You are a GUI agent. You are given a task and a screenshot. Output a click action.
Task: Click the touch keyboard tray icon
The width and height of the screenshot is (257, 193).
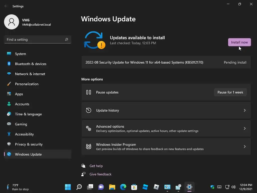tap(219, 187)
